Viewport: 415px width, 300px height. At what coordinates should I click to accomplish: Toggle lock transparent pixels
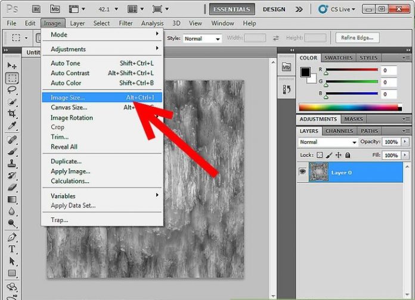[319, 155]
